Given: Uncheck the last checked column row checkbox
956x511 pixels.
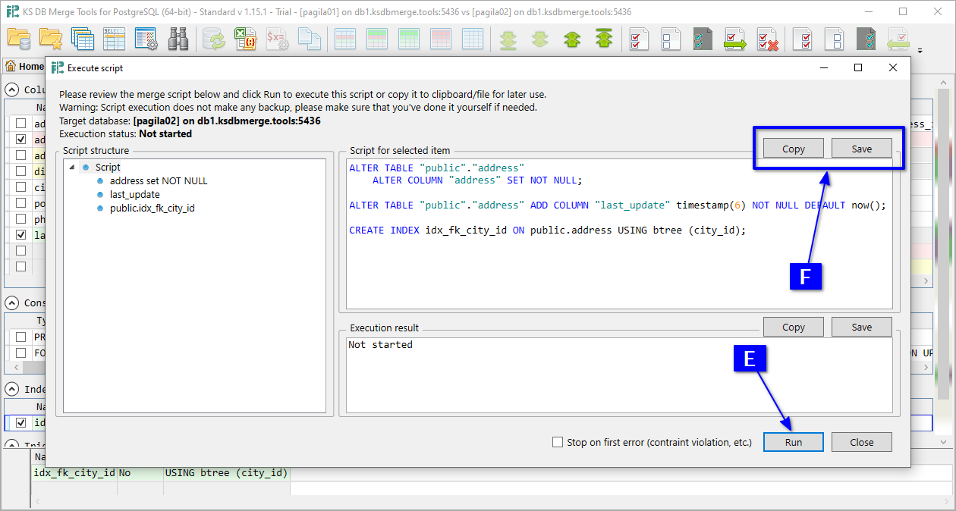Looking at the screenshot, I should pos(20,235).
